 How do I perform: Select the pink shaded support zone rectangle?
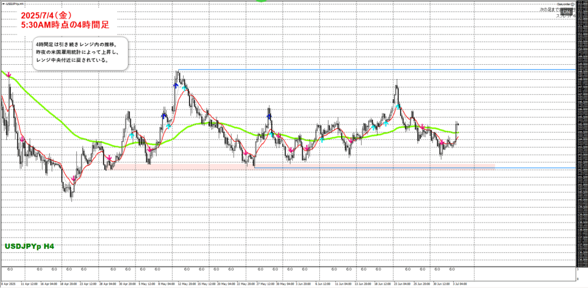(300, 166)
